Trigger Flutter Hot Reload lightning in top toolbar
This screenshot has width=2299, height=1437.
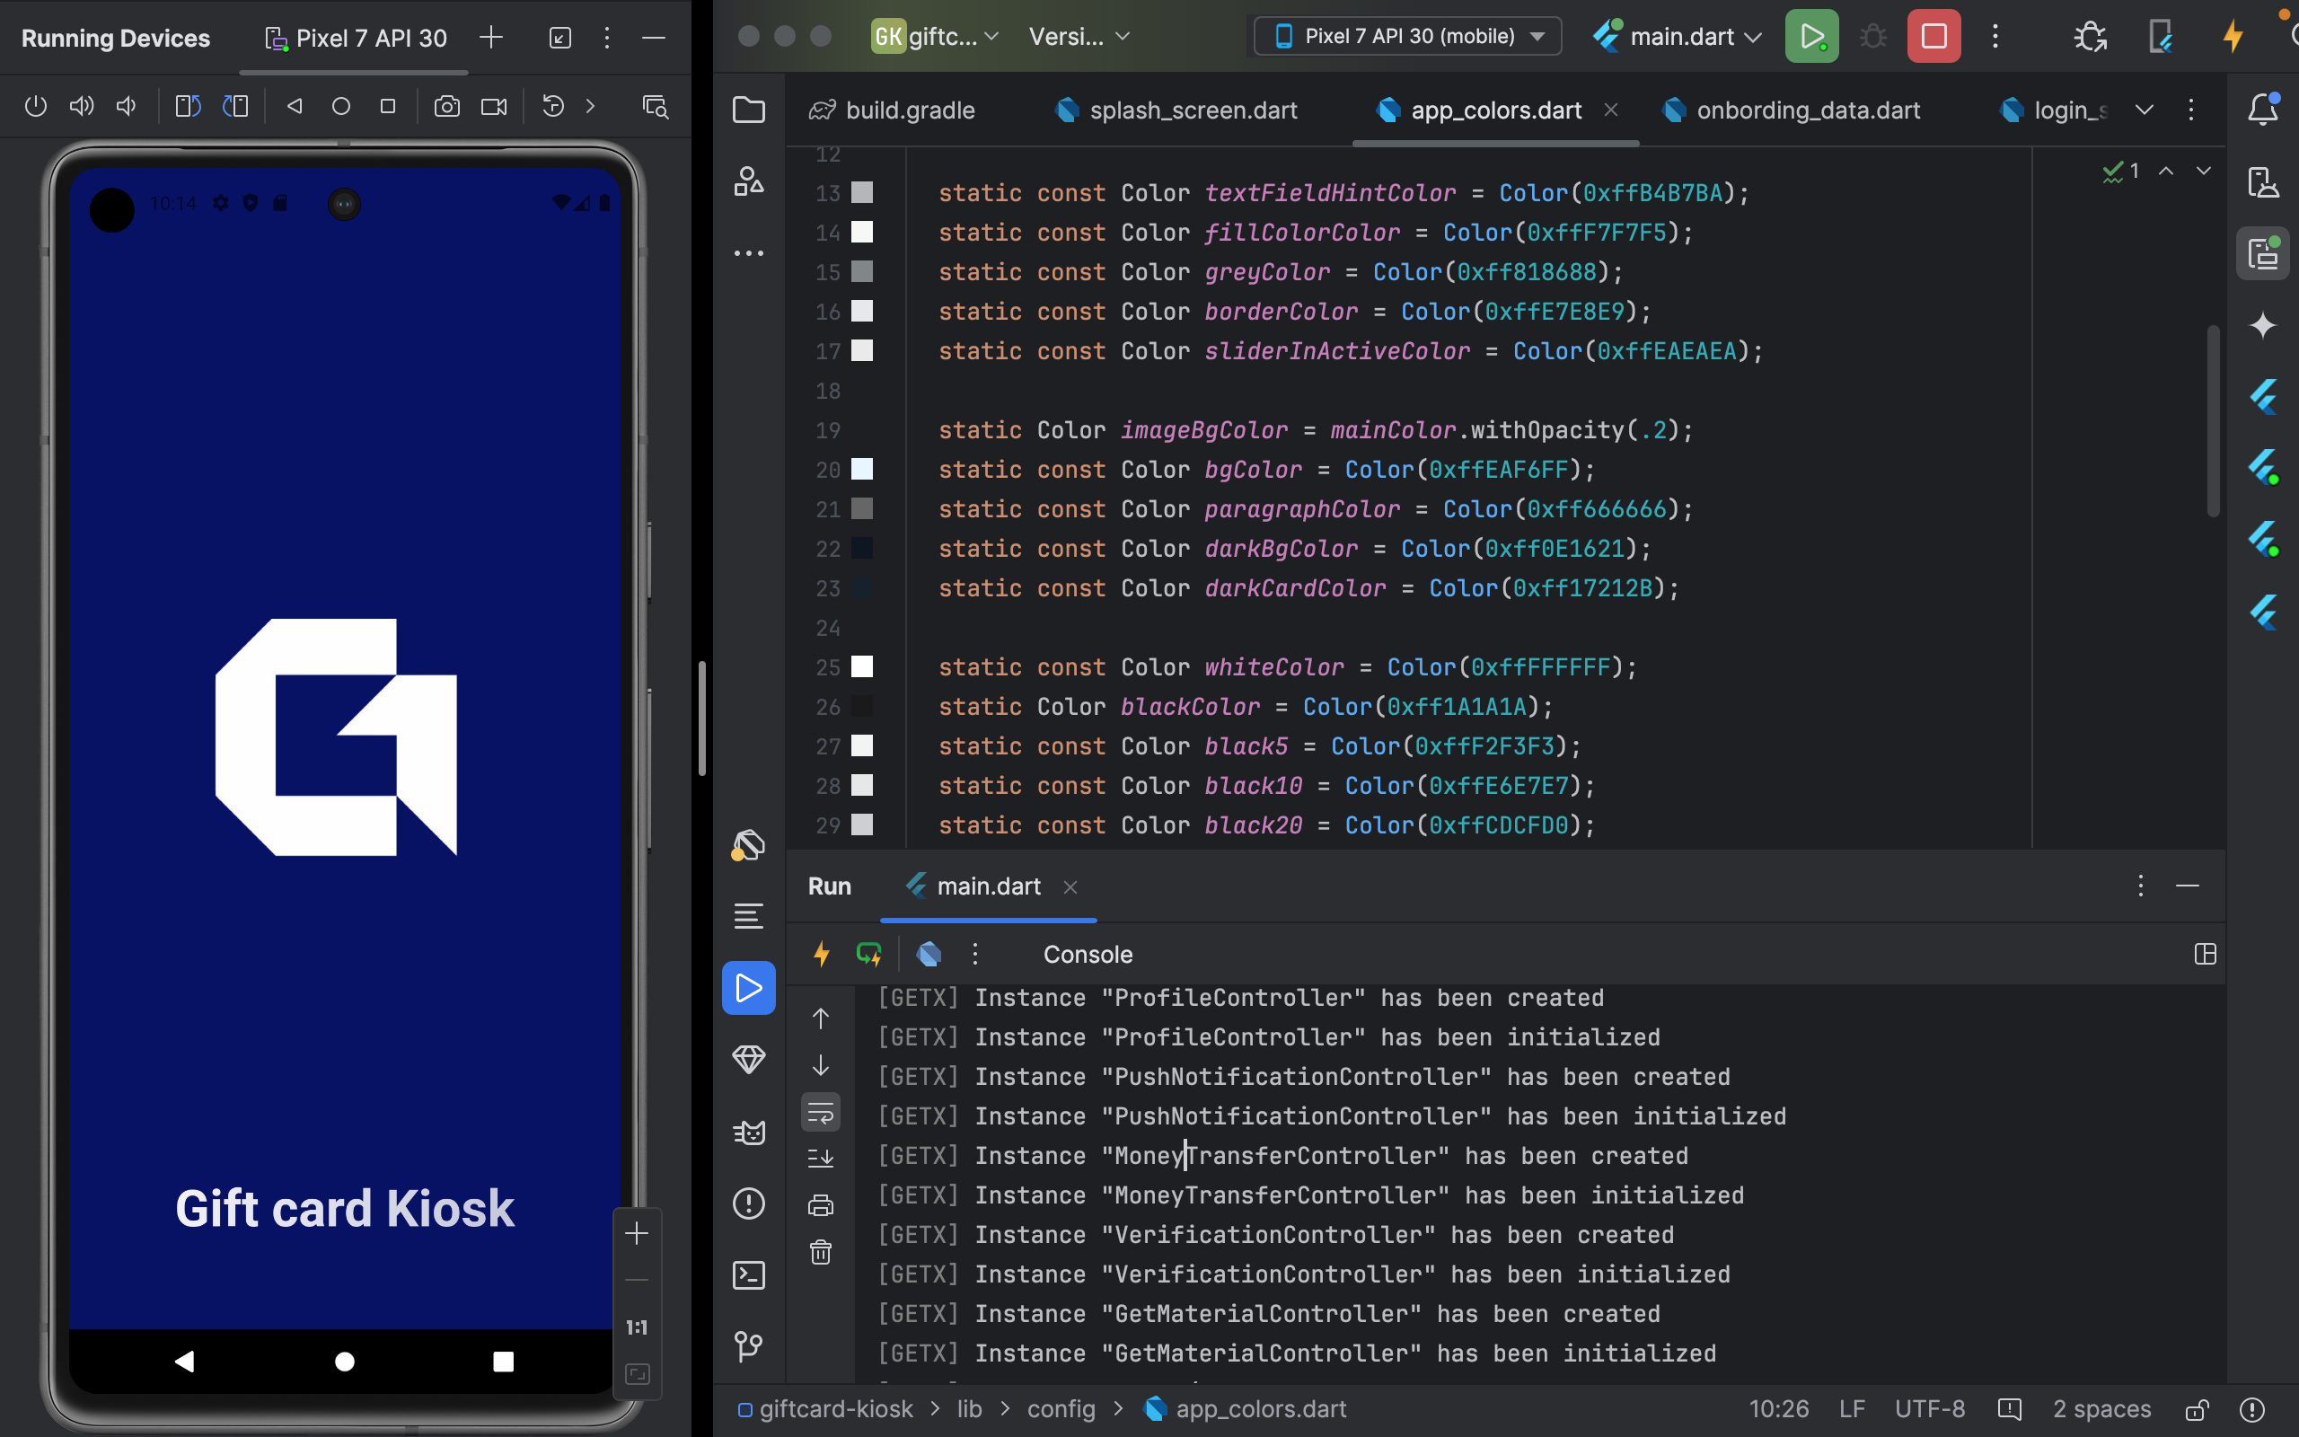(x=2233, y=37)
